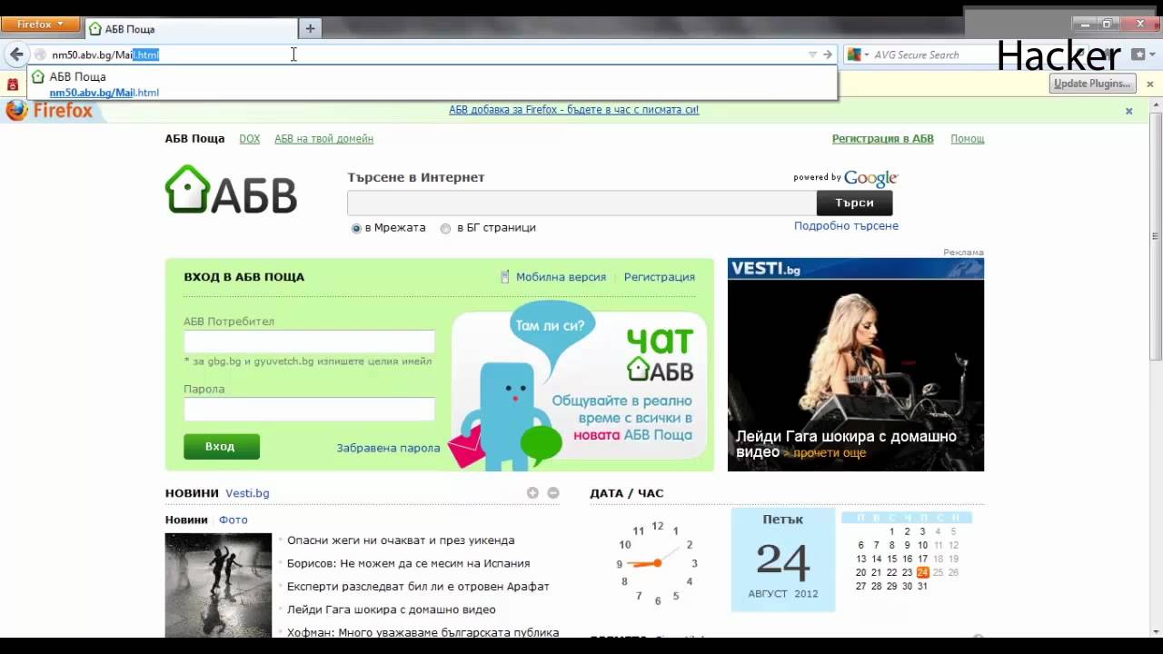
Task: Click the АБВ house logo
Action: click(231, 190)
